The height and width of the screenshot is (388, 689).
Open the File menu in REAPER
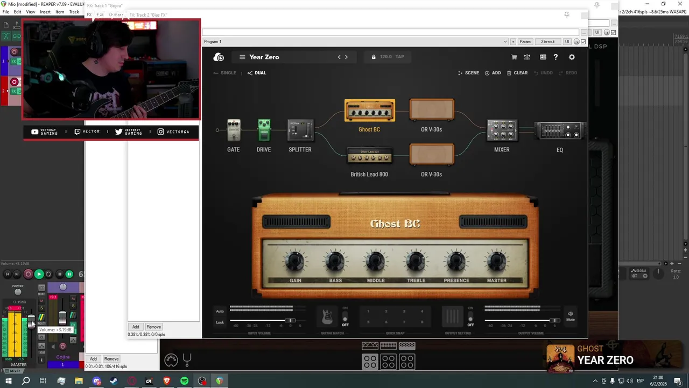coord(5,12)
